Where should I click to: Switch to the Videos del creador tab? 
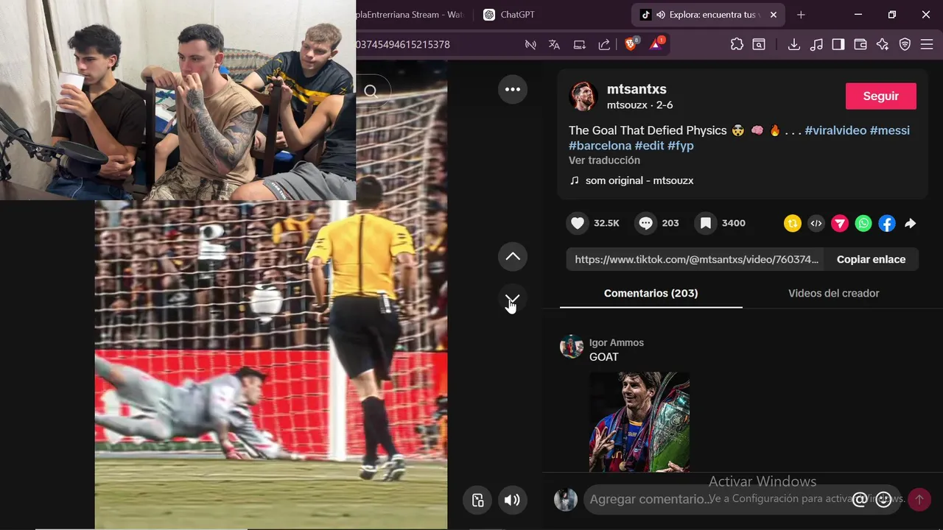tap(833, 293)
